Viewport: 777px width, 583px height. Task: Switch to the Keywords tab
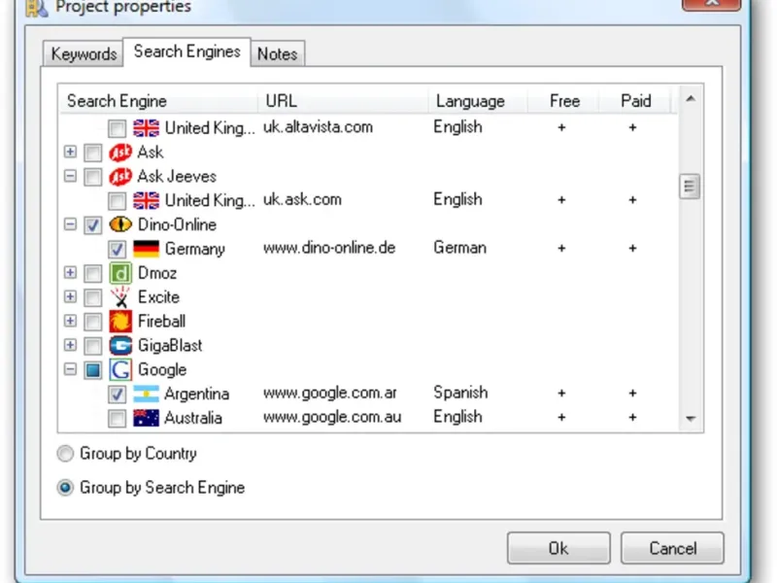pos(84,53)
